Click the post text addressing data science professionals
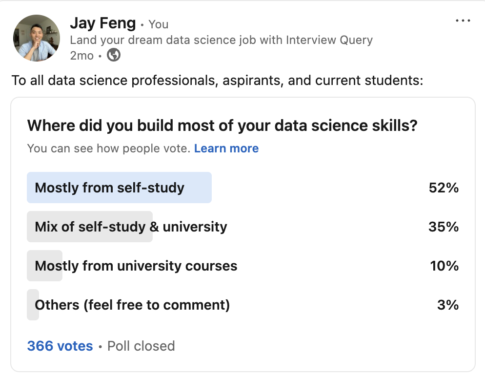 [217, 80]
